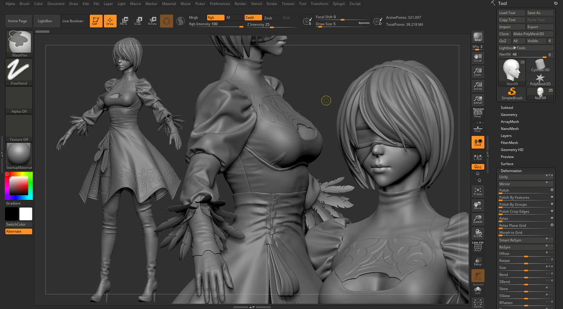
Task: Expand the Geometry HD subpalette
Action: coord(512,150)
